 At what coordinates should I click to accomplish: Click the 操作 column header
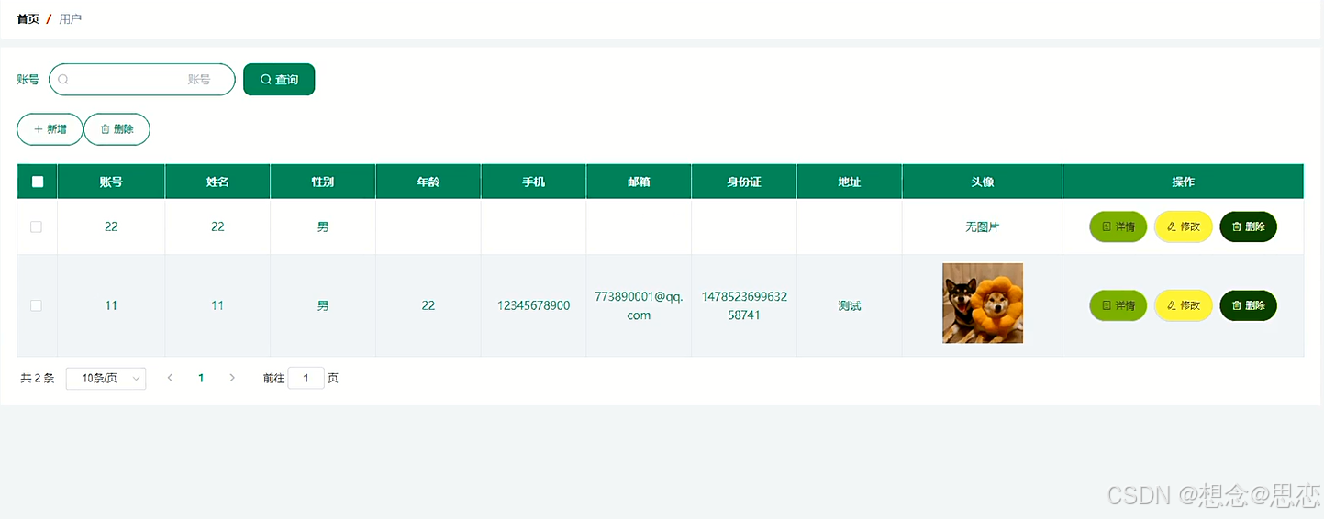click(x=1184, y=182)
